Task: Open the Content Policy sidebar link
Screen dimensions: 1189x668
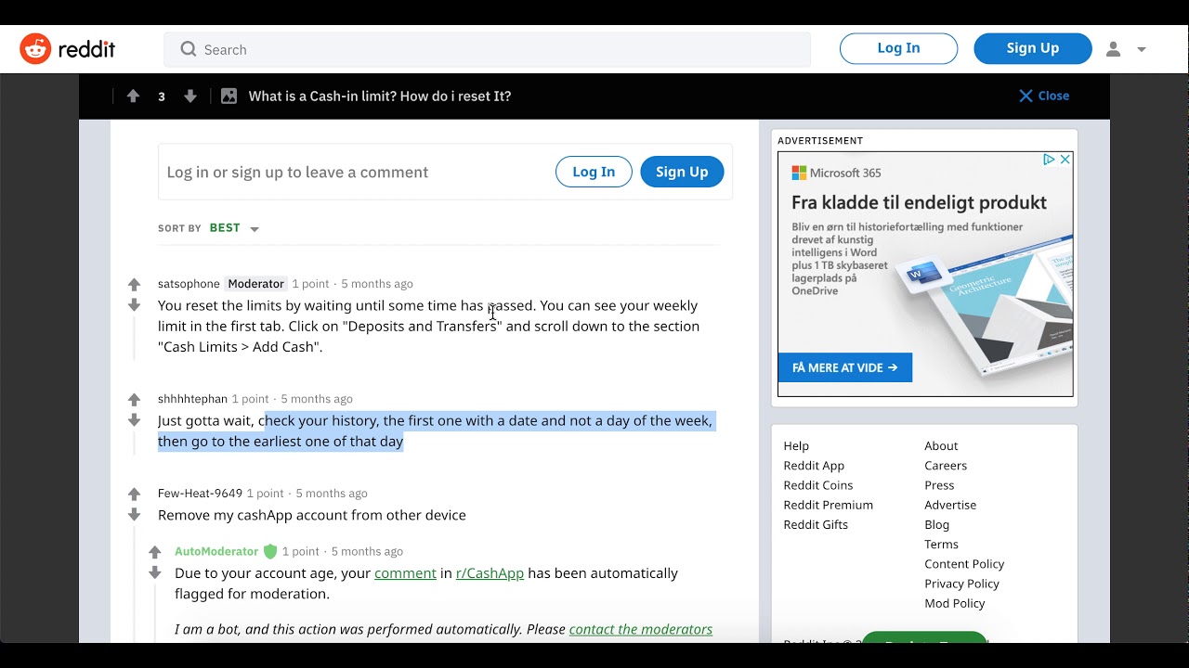Action: click(964, 564)
